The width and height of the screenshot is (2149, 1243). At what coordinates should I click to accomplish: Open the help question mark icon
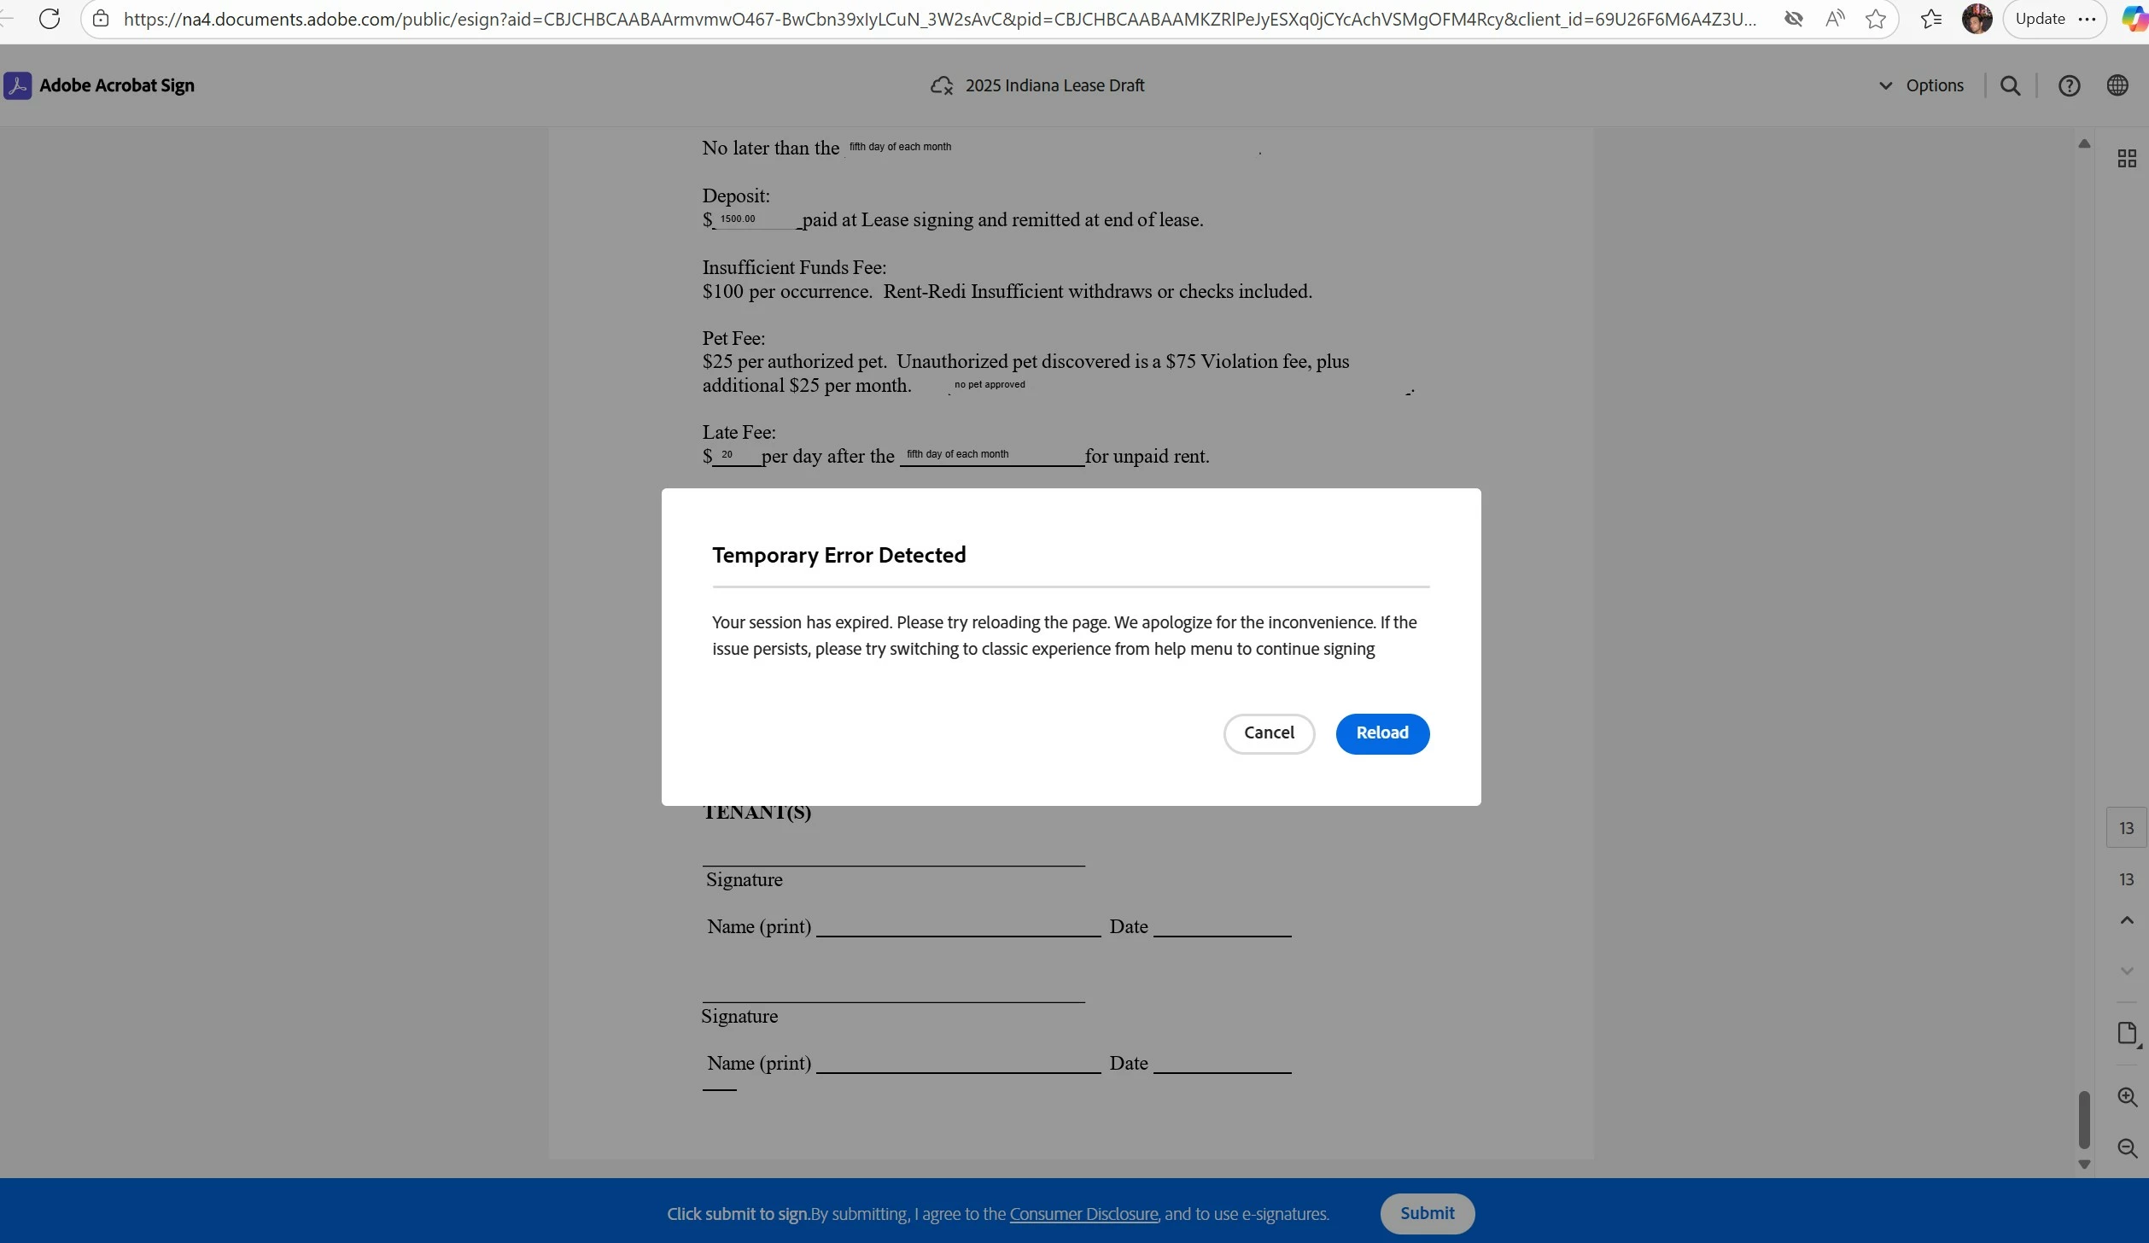coord(2068,85)
